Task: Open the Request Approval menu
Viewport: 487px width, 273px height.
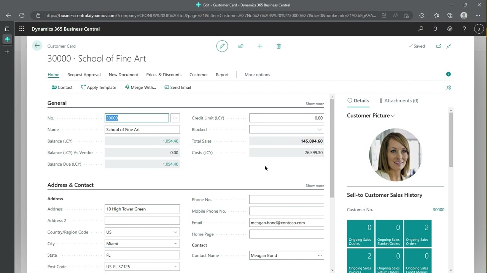Action: [x=84, y=75]
